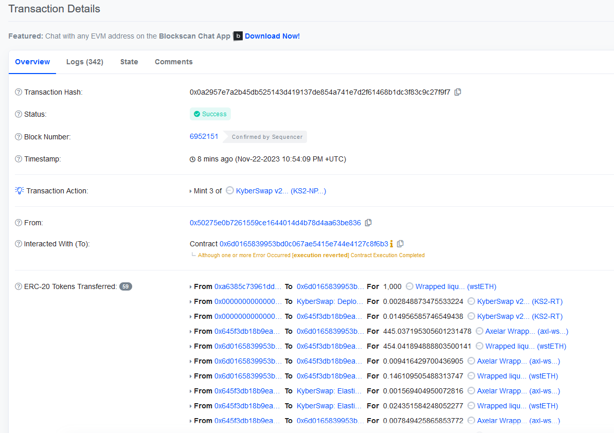Expand the Mint 3 of transaction action arrow
Viewport: 614px width, 433px height.
191,191
